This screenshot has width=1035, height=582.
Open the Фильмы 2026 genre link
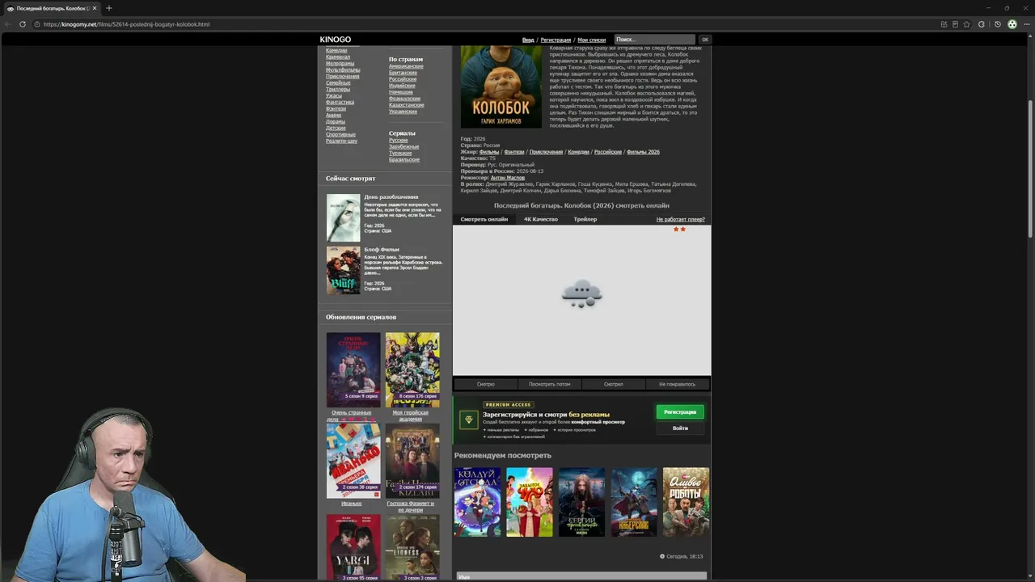[x=644, y=152]
